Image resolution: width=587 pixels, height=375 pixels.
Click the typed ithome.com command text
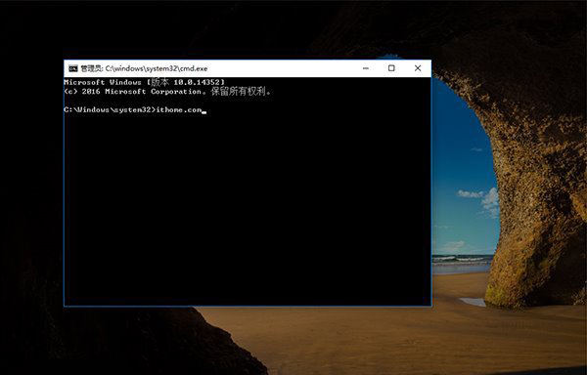(179, 109)
